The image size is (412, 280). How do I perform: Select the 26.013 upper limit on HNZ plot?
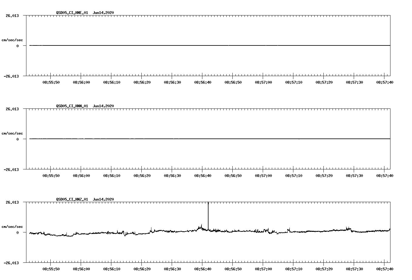pos(12,202)
